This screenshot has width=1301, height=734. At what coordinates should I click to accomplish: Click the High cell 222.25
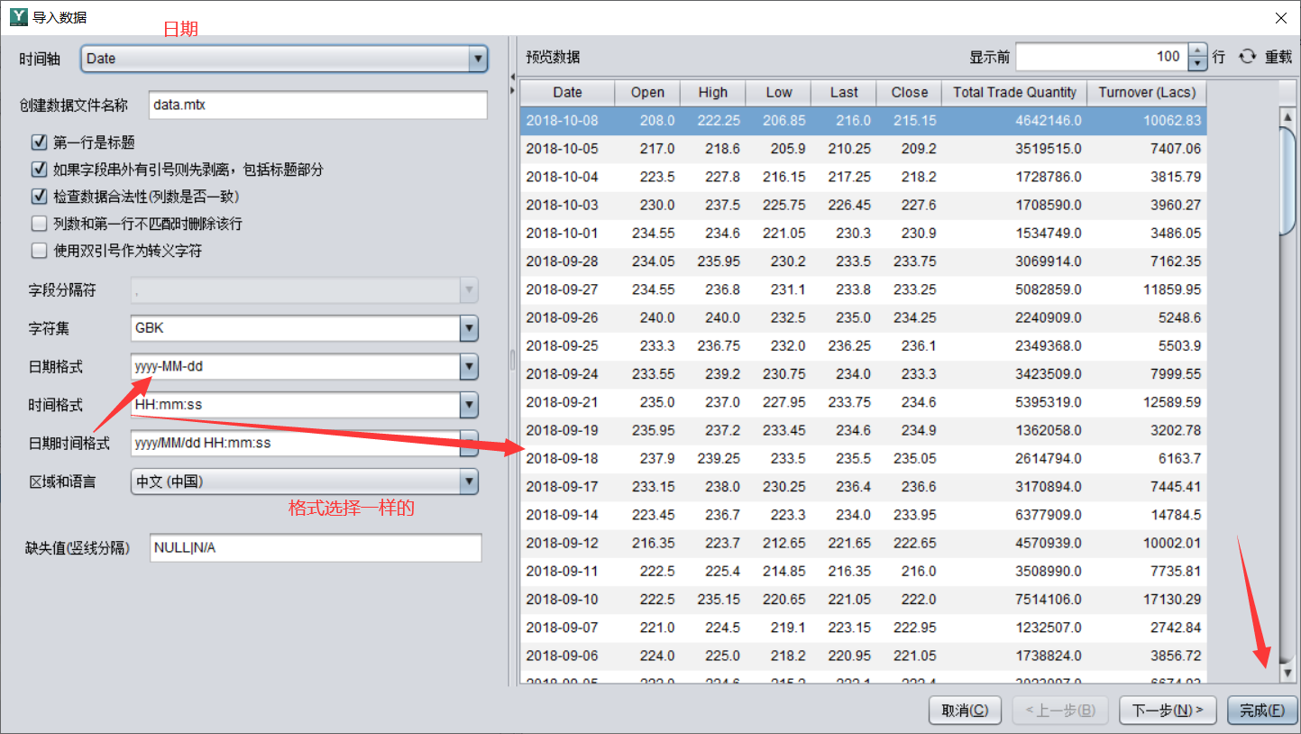(x=712, y=120)
